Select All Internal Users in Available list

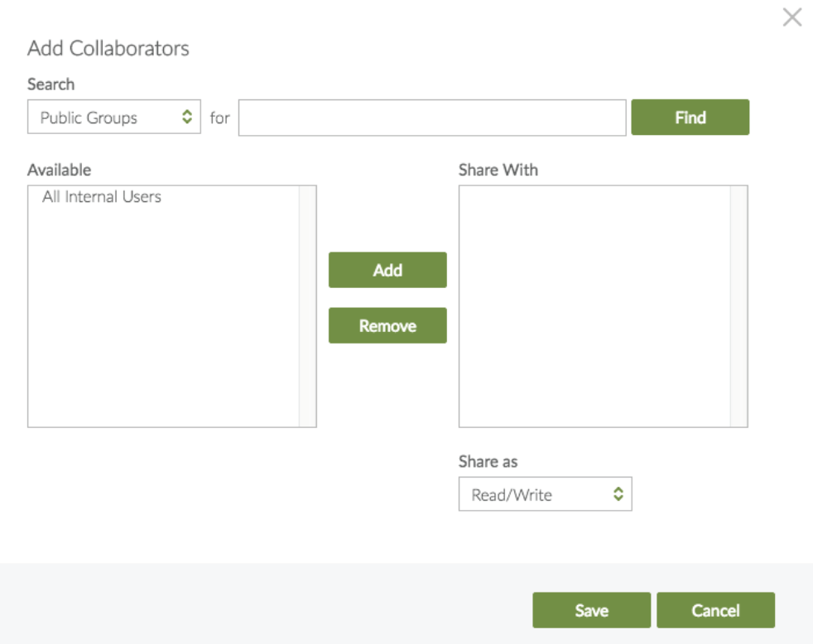pyautogui.click(x=102, y=197)
